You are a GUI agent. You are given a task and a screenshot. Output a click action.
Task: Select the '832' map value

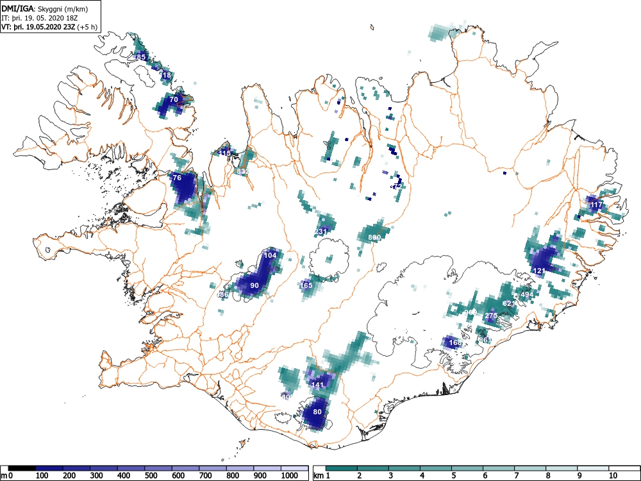click(243, 171)
